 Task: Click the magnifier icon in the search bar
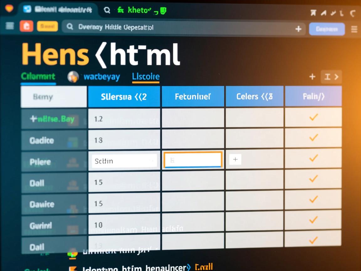pyautogui.click(x=70, y=27)
